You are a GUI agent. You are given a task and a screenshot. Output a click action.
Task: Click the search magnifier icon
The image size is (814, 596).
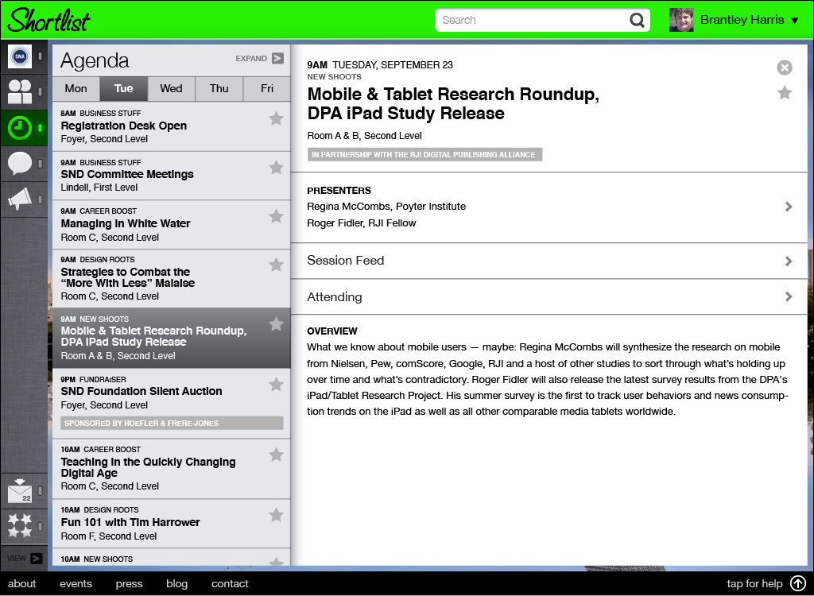click(x=637, y=21)
